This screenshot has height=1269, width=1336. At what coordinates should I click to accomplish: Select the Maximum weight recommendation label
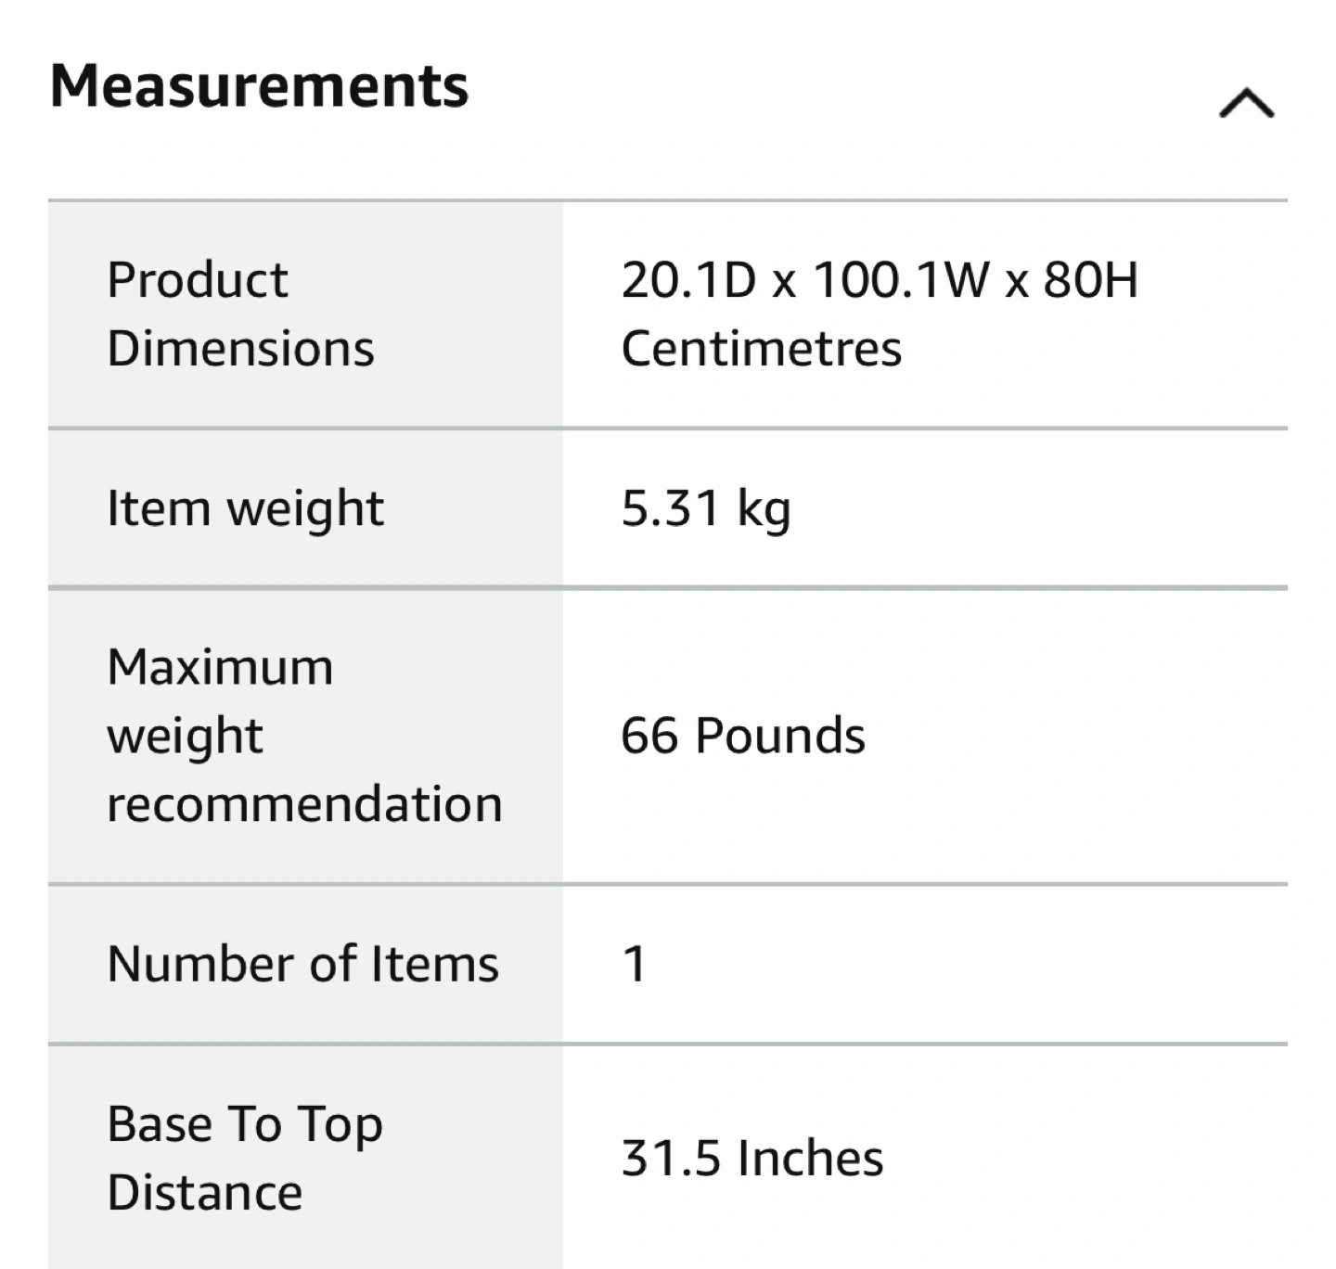304,735
